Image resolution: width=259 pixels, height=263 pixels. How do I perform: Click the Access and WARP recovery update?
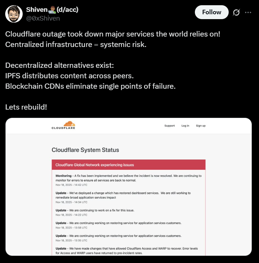tap(128, 250)
